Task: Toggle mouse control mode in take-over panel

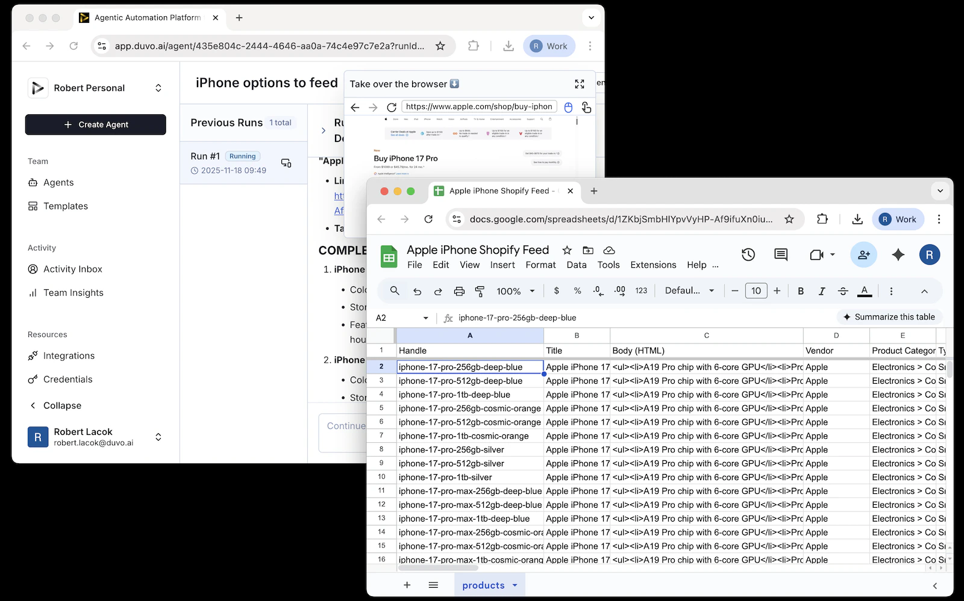Action: (568, 107)
